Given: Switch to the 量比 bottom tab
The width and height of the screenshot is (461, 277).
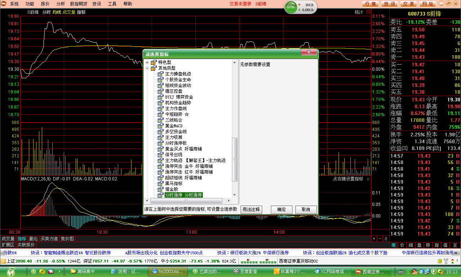Looking at the screenshot, I should point(33,239).
